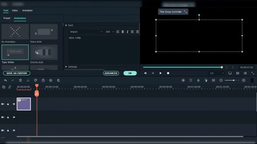Screen dimensions: 257x144
Task: Select the Animation sub-tab under Text
Action: coord(20,18)
